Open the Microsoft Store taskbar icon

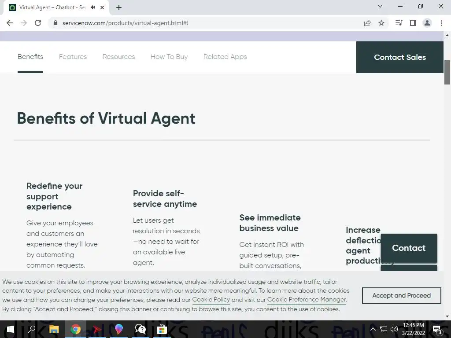click(x=162, y=329)
